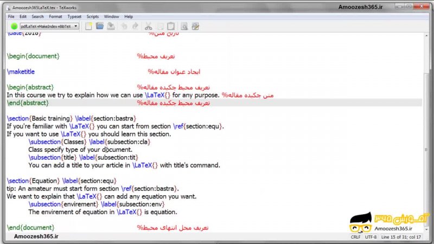Viewport: 434px width, 244px height.
Task: Open the Format menu
Action: click(55, 17)
